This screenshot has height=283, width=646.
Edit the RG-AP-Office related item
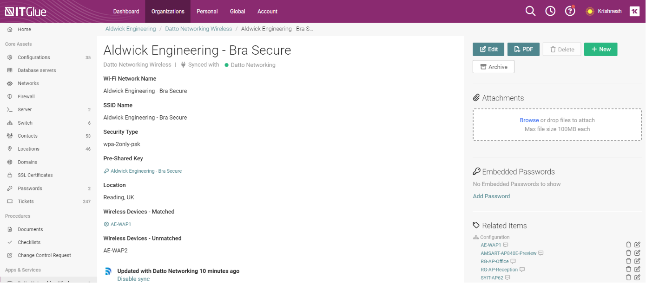(x=637, y=261)
